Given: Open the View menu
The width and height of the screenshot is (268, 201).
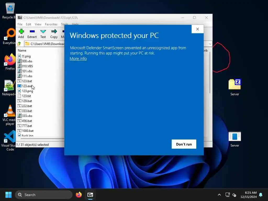Looking at the screenshot, I should [x=38, y=24].
